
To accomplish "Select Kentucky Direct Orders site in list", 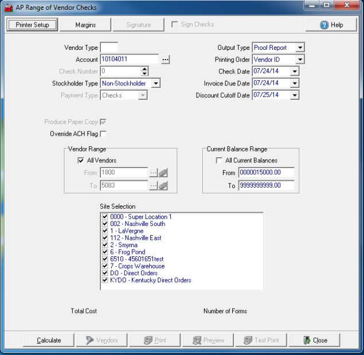I will (x=150, y=280).
